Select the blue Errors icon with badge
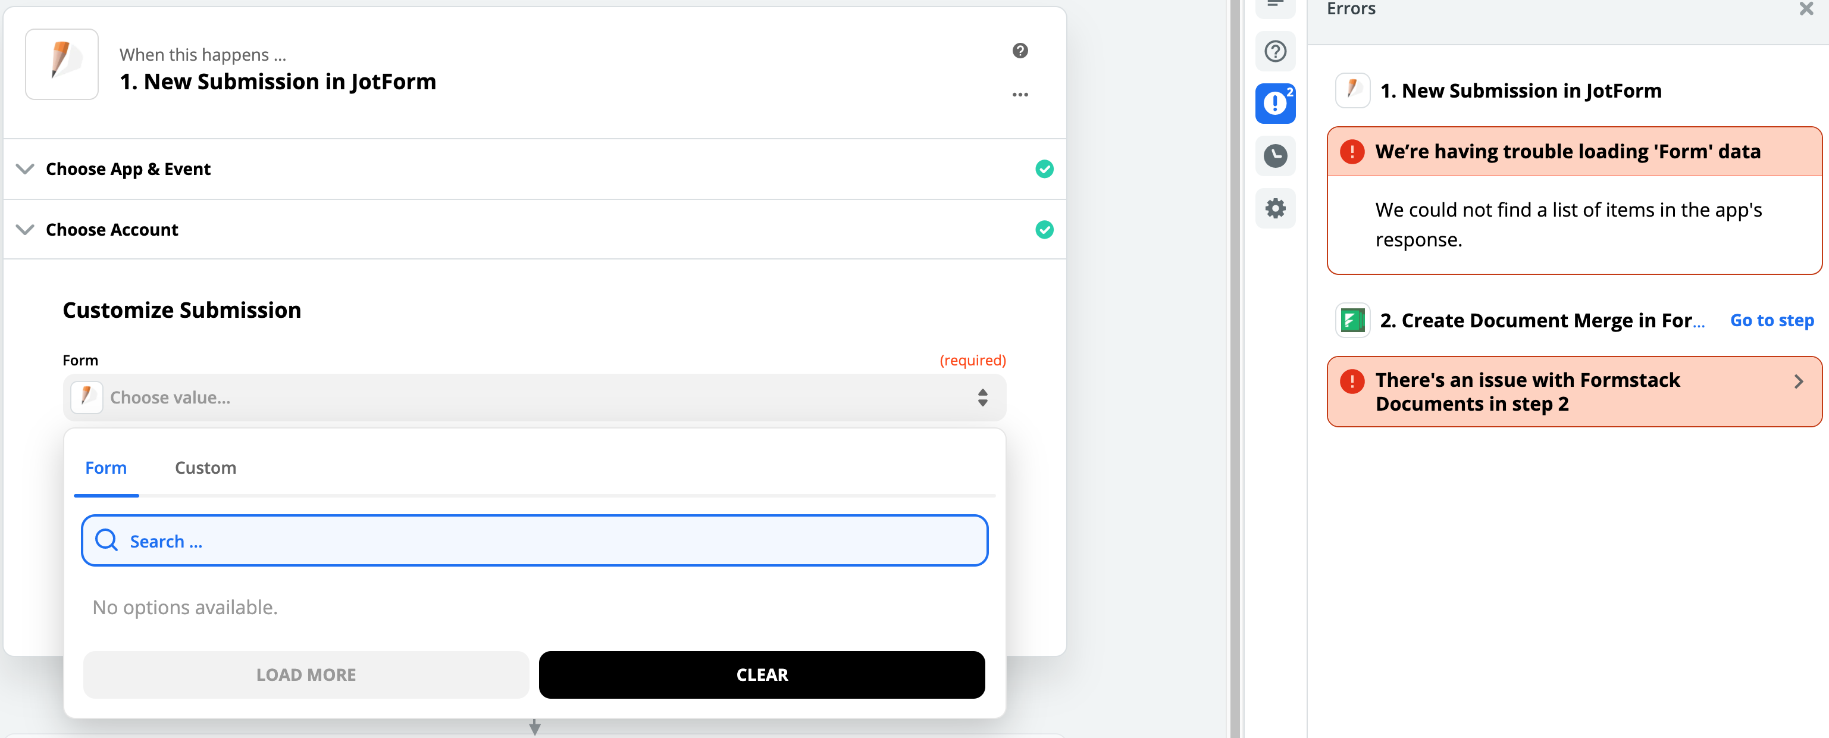 [x=1274, y=104]
